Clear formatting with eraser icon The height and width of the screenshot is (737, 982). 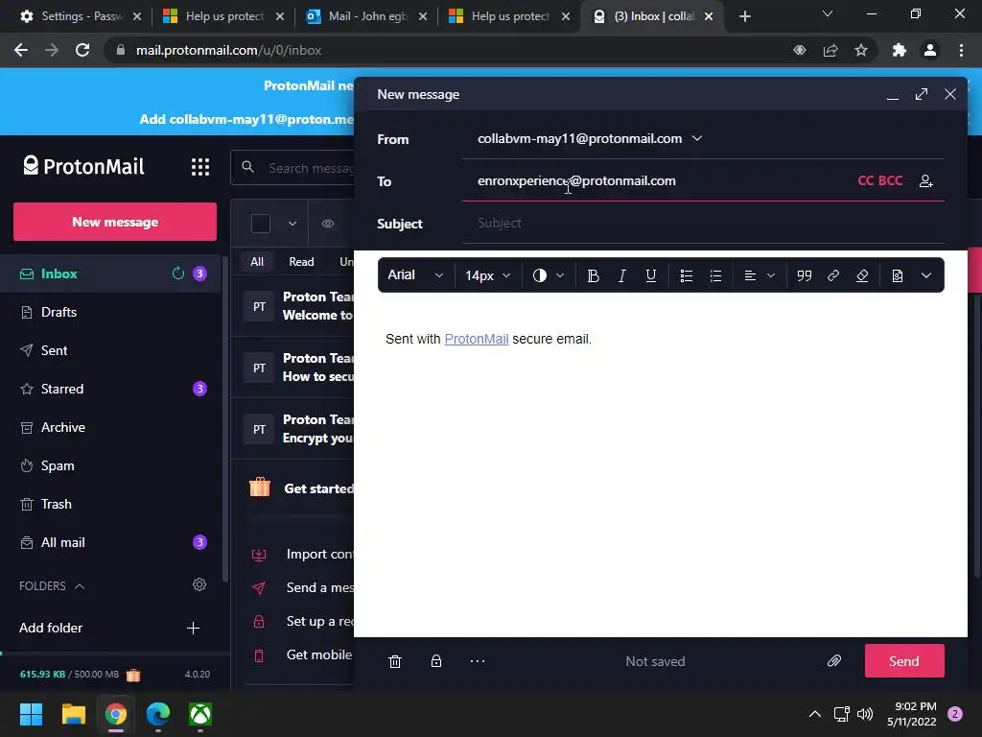pyautogui.click(x=862, y=275)
